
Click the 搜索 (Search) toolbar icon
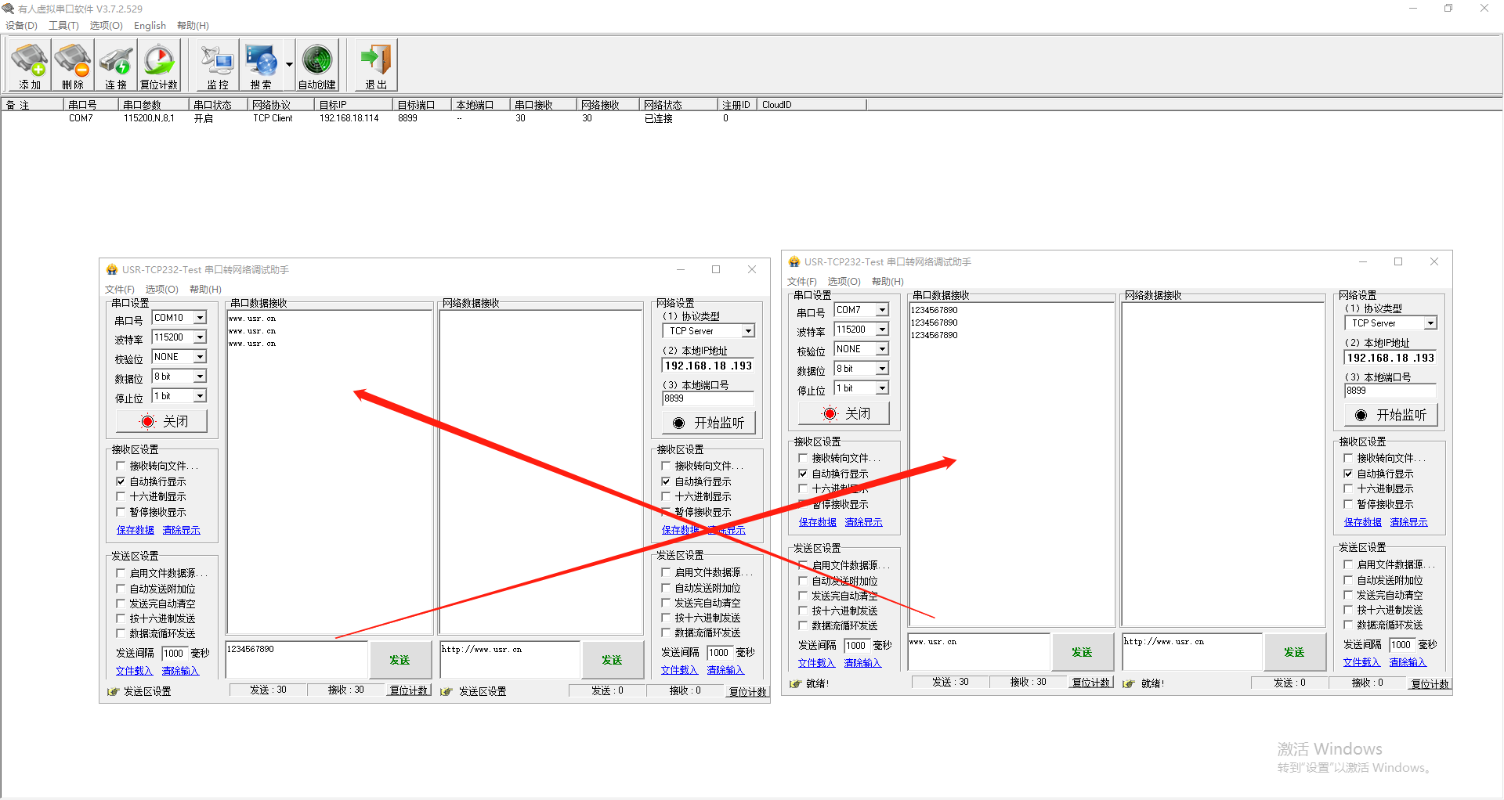coord(260,66)
